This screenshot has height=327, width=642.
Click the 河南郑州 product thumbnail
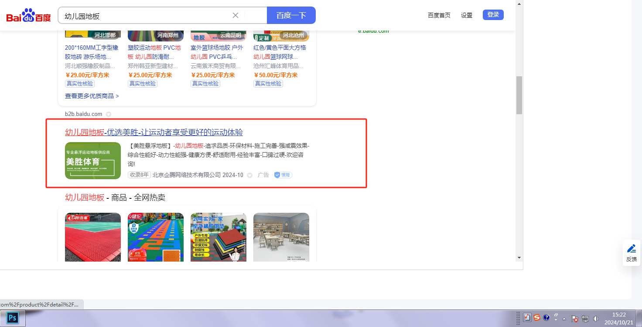pos(156,36)
